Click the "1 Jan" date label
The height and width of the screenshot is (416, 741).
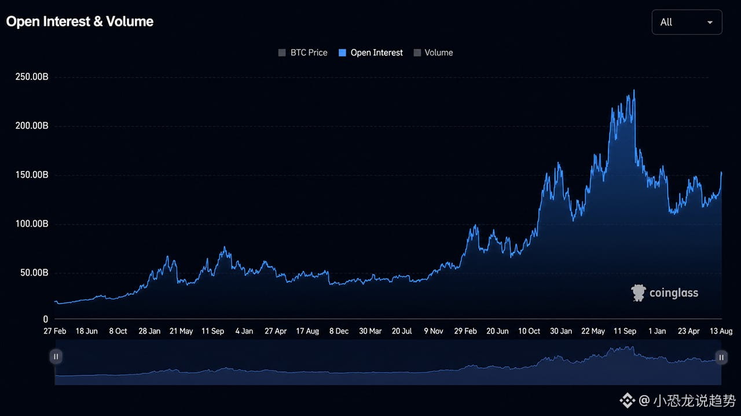(x=657, y=331)
